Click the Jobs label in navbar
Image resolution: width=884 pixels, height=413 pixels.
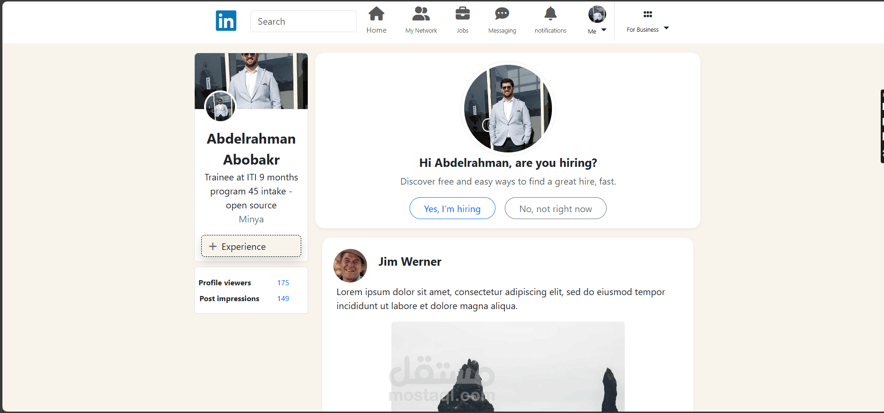click(x=463, y=31)
